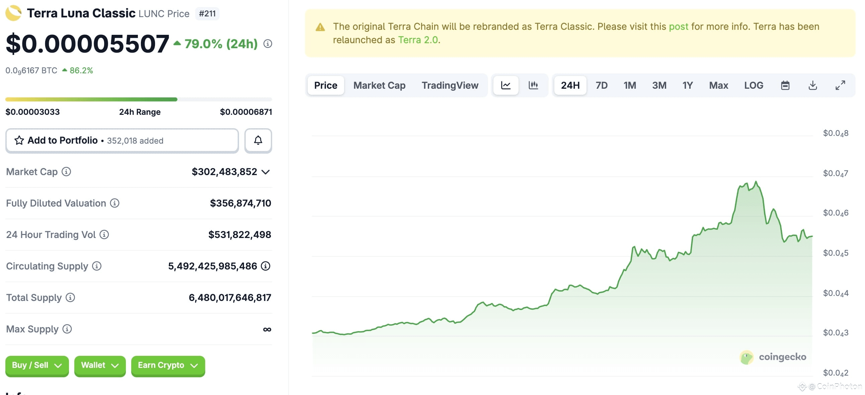Switch to line chart view icon

pos(506,85)
